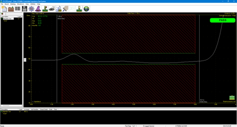This screenshot has height=127, width=237.
Task: Click the printer toolbar icon
Action: coord(52,9)
